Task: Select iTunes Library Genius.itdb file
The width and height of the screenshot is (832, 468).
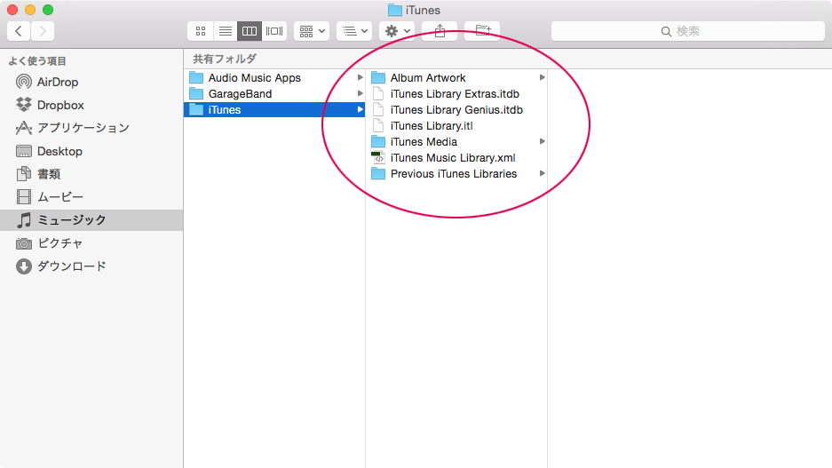Action: [456, 109]
